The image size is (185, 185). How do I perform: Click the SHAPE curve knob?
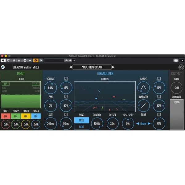click(x=143, y=88)
